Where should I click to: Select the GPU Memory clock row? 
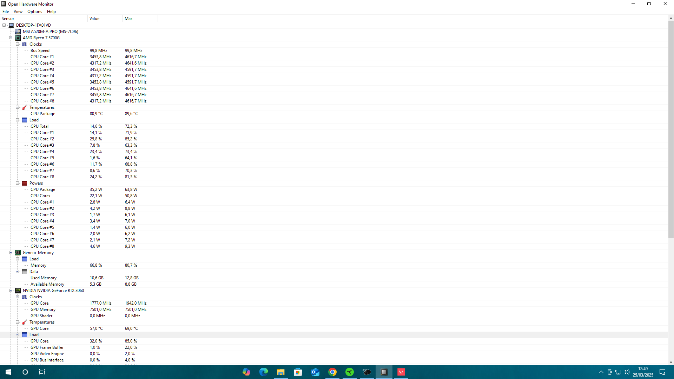point(333,310)
